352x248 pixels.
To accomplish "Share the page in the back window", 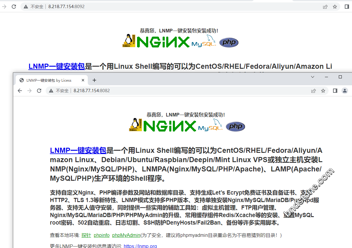I will click(325, 7).
